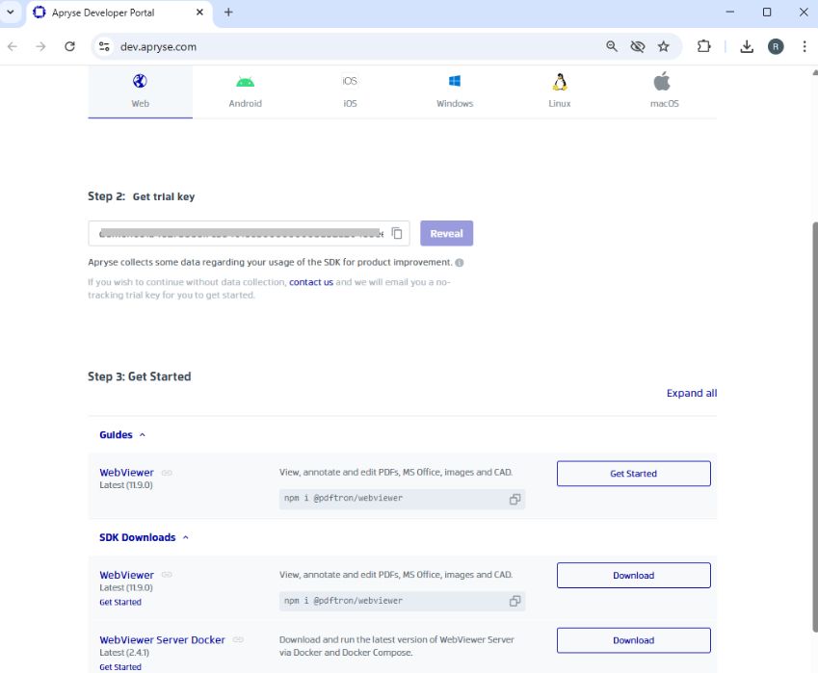
Task: Click the trial key input field
Action: (249, 233)
